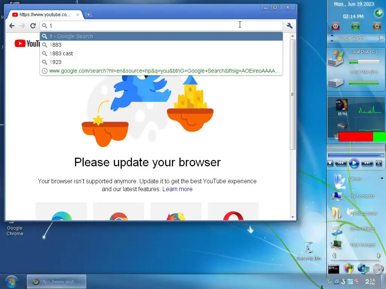The height and width of the screenshot is (289, 386).
Task: Click the red shield tray icon
Action: pos(357,281)
